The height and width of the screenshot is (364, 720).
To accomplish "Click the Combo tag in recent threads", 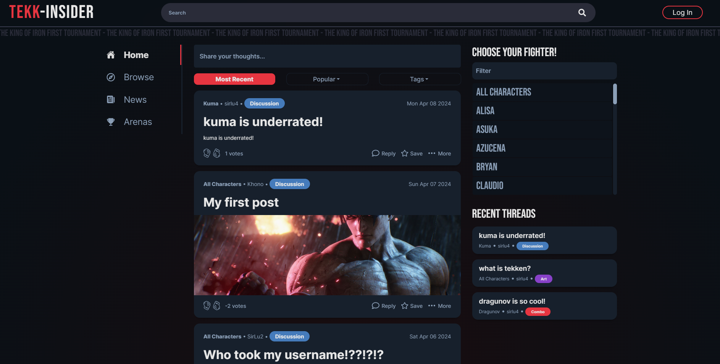I will 538,312.
